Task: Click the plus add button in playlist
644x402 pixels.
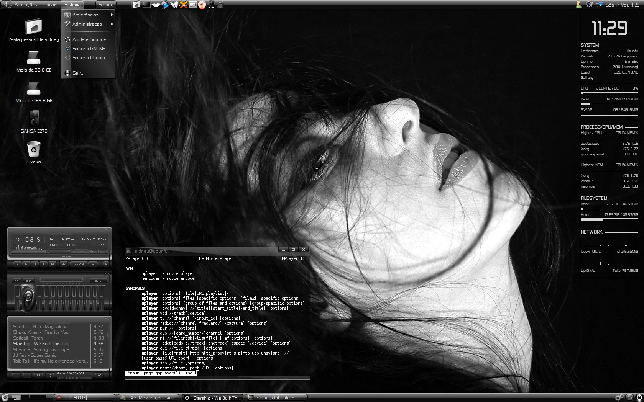Action: (16, 376)
